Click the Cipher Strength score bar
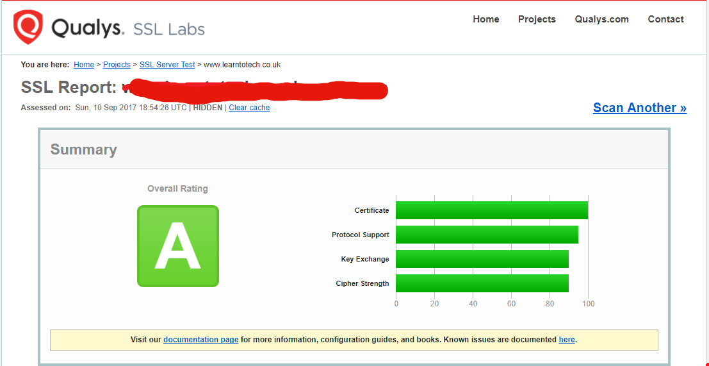 [x=482, y=284]
